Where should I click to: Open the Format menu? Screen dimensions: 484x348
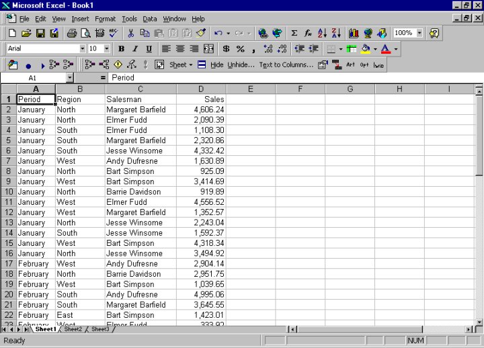[x=106, y=19]
